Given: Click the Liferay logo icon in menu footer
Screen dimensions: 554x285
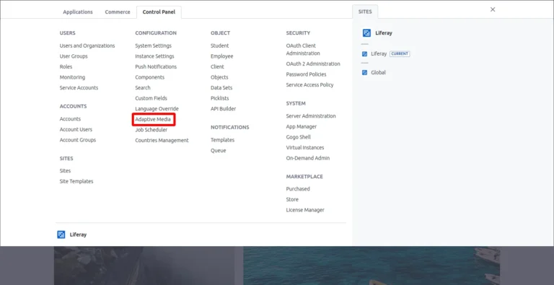Looking at the screenshot, I should click(61, 234).
